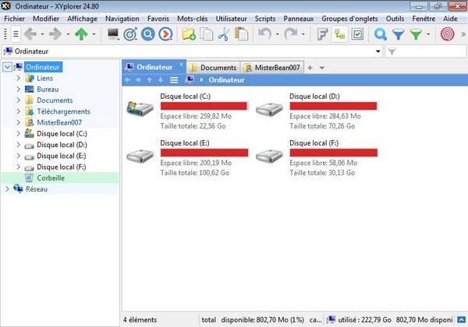Click the blue Find/Preview circle icon
The image size is (468, 327).
(x=148, y=34)
